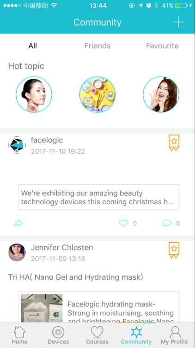The image size is (195, 348).
Task: Toggle favourite bookmark on facelogic post
Action: click(x=174, y=143)
